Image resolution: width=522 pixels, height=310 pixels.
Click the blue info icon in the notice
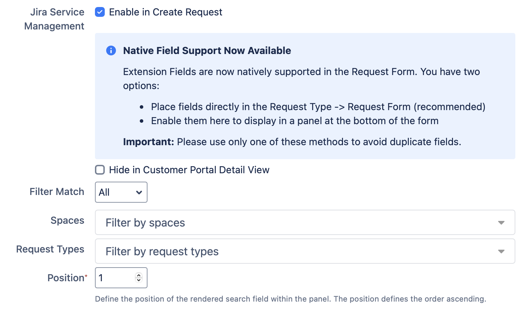[x=111, y=50]
